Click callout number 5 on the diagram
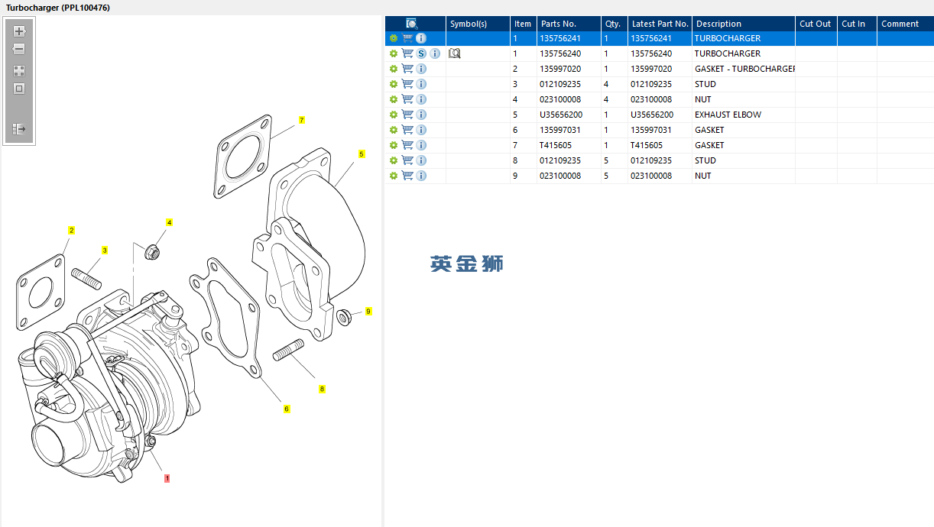The image size is (934, 527). point(362,154)
